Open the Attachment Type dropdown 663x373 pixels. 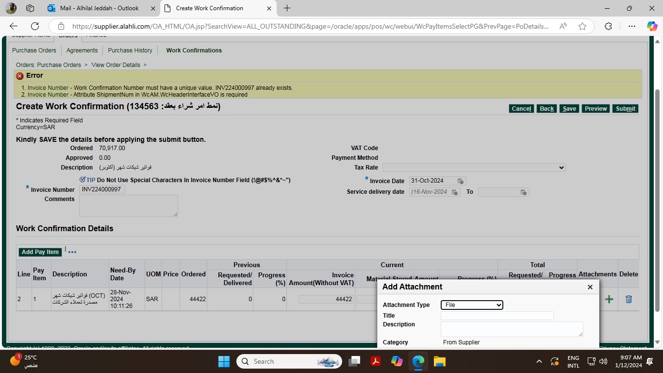pos(472,305)
